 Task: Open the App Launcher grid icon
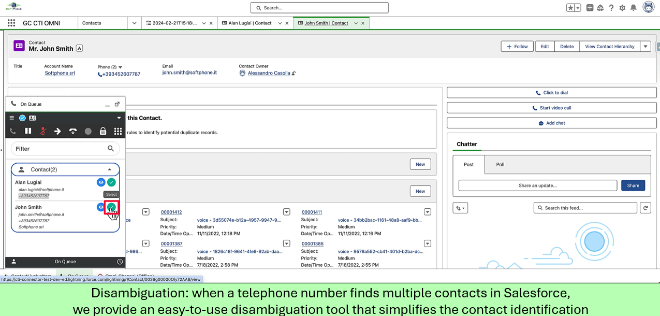tap(11, 23)
